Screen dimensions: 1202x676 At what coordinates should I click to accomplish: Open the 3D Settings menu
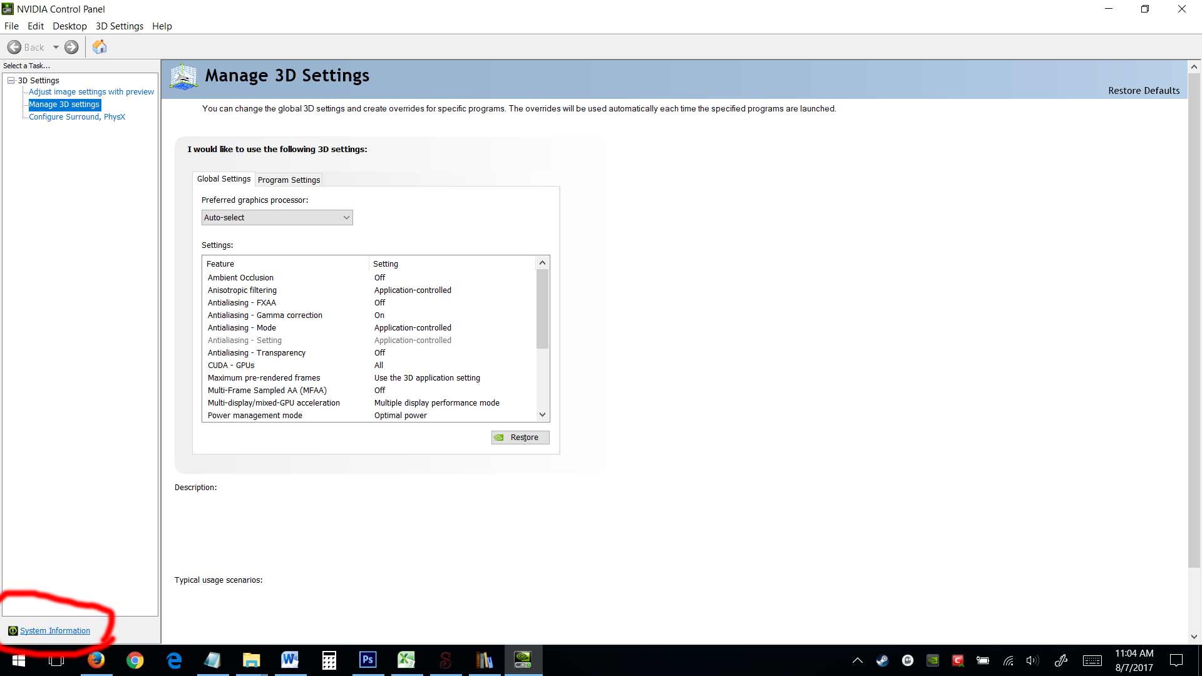click(120, 26)
